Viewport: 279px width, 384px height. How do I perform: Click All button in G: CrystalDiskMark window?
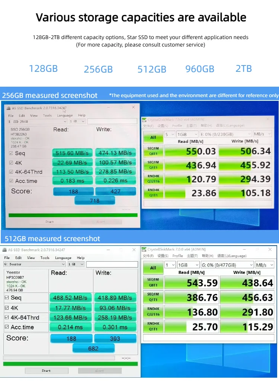pyautogui.click(x=153, y=268)
